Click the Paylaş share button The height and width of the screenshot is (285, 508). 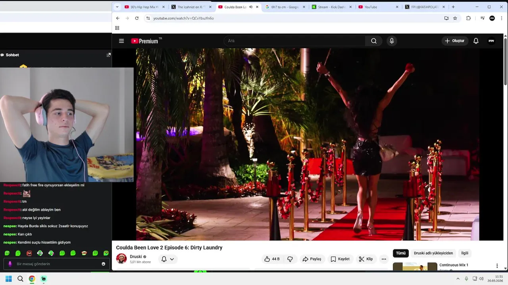click(x=312, y=259)
